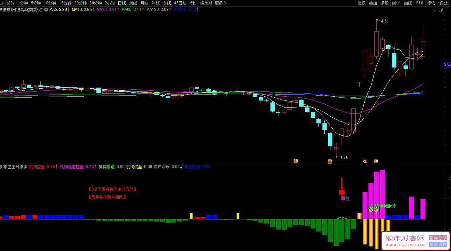Click the 机构撤退: 0.00 value
The width and height of the screenshot is (451, 251).
point(111,167)
